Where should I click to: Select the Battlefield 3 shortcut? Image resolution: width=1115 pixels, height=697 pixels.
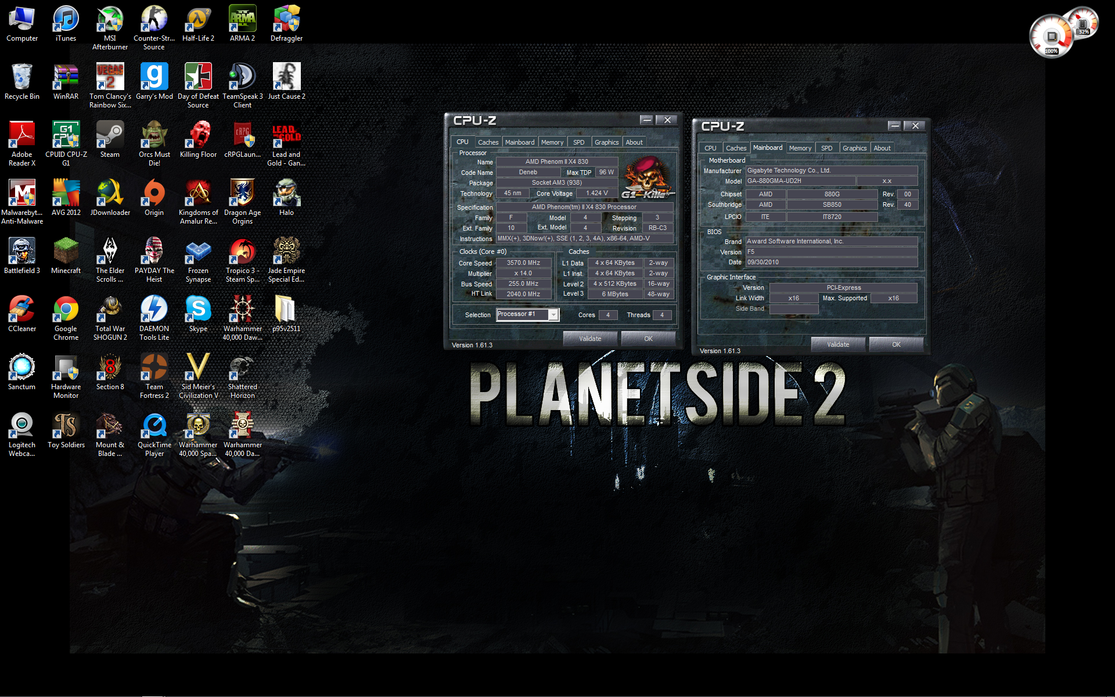click(22, 256)
